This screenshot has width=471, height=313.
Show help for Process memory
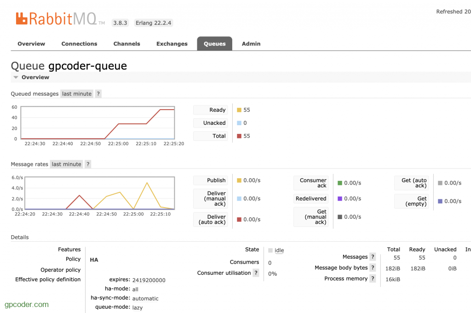pos(373,278)
